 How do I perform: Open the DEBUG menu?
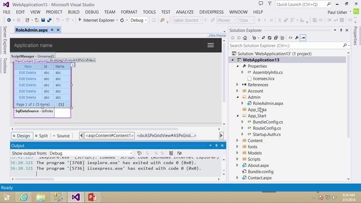(92, 12)
